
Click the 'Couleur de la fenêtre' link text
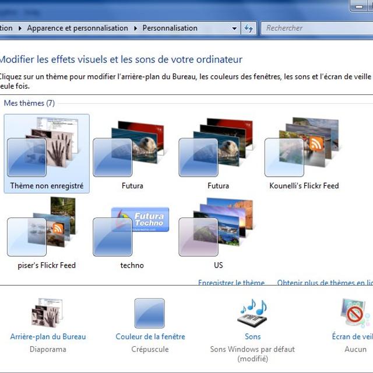coord(150,337)
